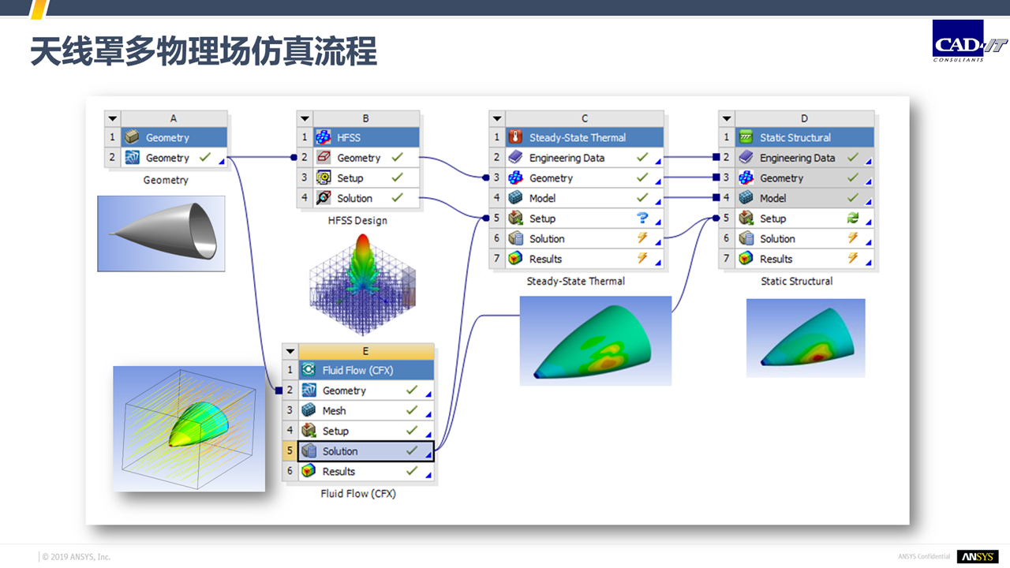Click the grey radome geometry preview image
1010x568 pixels.
click(161, 234)
